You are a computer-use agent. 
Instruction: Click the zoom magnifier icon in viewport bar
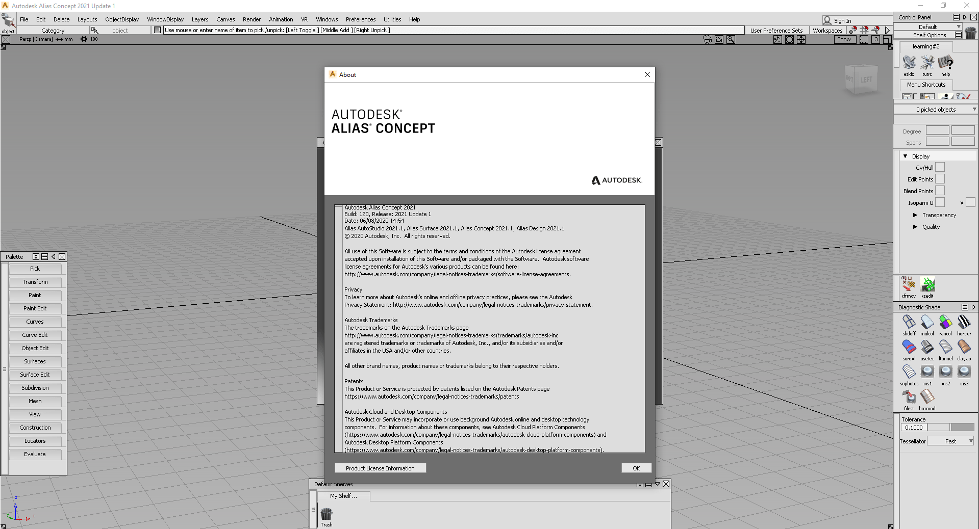731,39
